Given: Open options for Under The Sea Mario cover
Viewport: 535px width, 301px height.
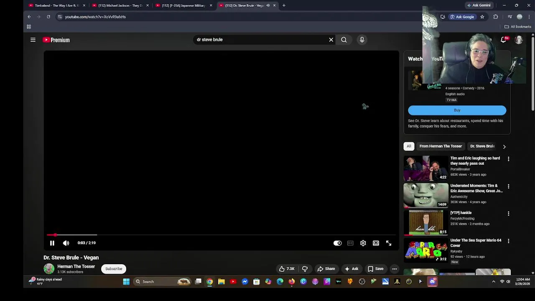Looking at the screenshot, I should tap(508, 241).
